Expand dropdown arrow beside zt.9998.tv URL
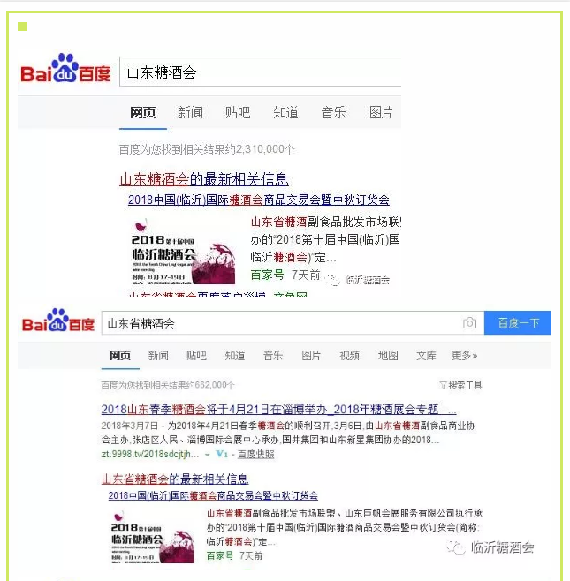 pyautogui.click(x=208, y=455)
